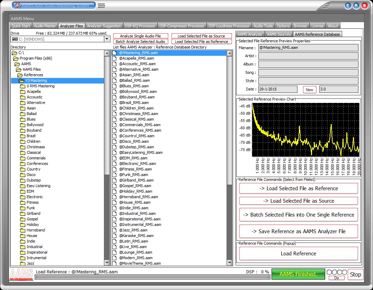Image resolution: width=373 pixels, height=290 pixels.
Task: Go to the Analyzer Suggestion tab
Action: coord(104,26)
